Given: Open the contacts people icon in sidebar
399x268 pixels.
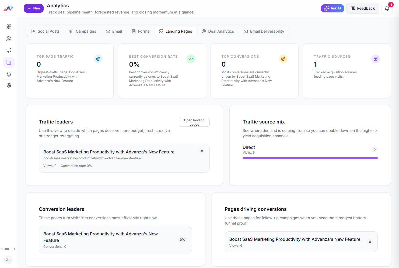Looking at the screenshot, I should pos(9,39).
